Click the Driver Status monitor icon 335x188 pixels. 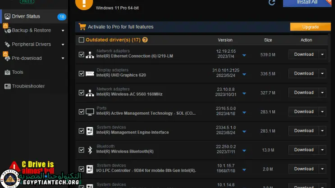(x=7, y=16)
